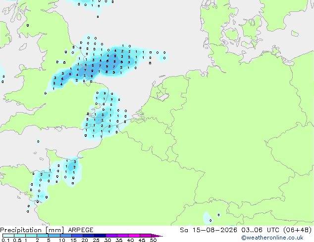Click the swatch between 45 and 50
Image resolution: width=314 pixels, height=242 pixels.
(146, 236)
